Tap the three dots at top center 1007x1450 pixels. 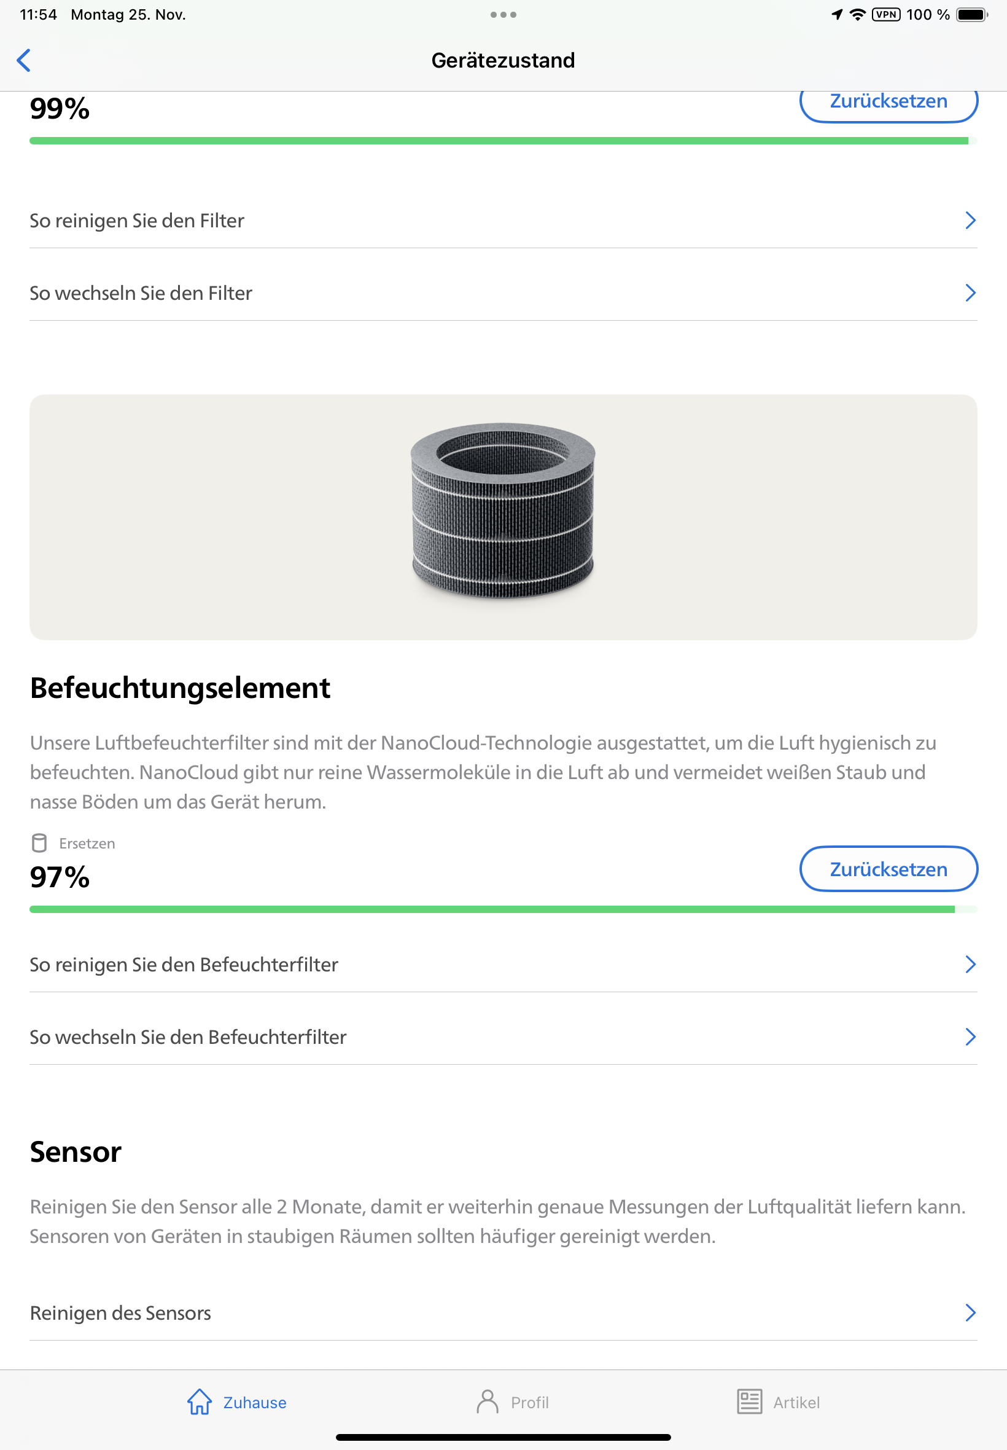click(503, 15)
